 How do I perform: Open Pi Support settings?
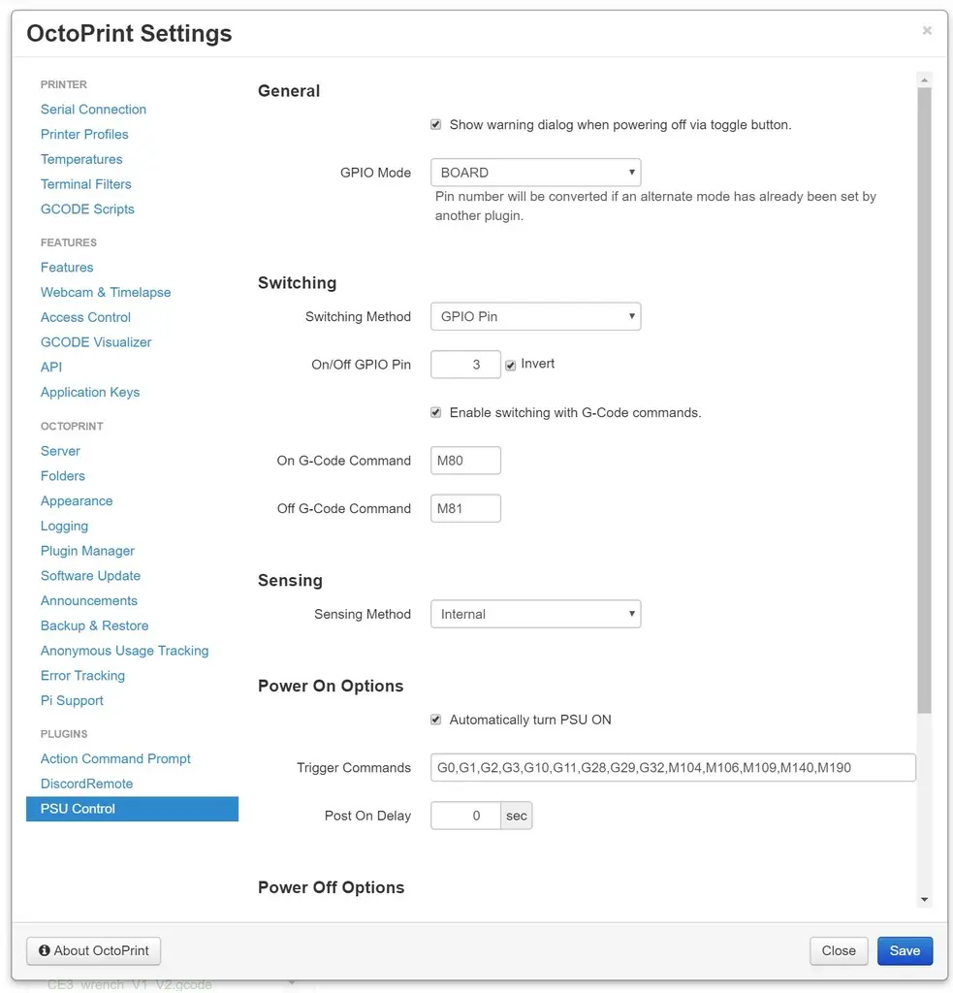(x=72, y=700)
